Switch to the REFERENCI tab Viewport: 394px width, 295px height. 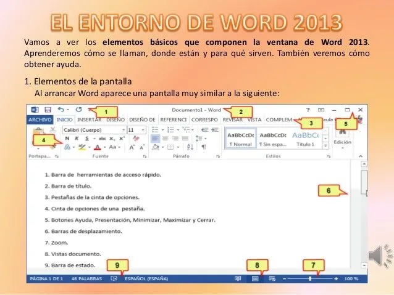(x=174, y=120)
